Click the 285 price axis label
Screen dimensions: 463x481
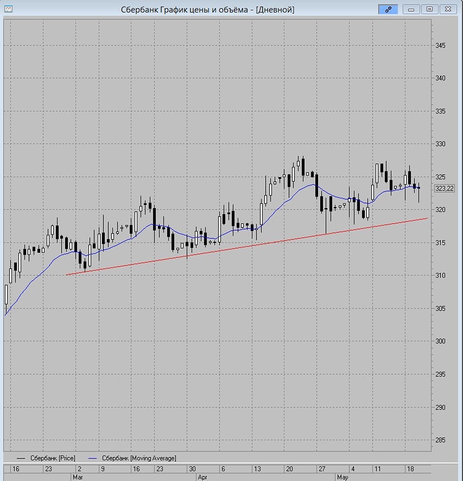(x=440, y=440)
